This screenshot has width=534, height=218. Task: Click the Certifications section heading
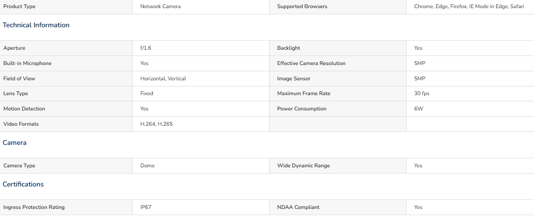tap(23, 185)
